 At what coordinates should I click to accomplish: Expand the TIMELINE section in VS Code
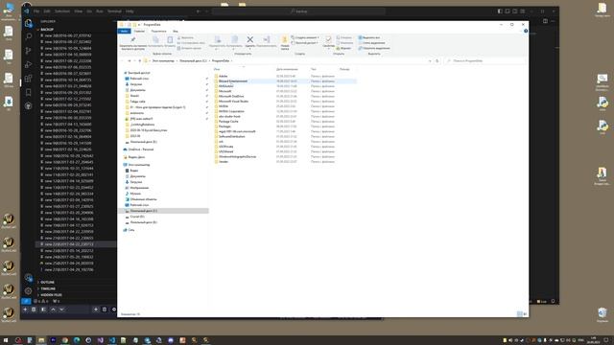tap(48, 288)
